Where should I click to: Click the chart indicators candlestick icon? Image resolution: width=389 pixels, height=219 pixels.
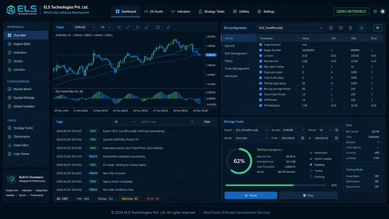(x=119, y=27)
